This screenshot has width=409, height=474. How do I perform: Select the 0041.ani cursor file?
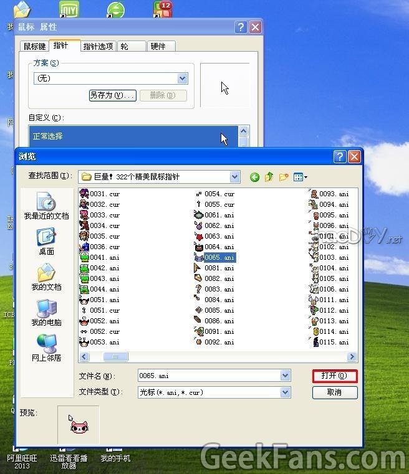tap(103, 257)
